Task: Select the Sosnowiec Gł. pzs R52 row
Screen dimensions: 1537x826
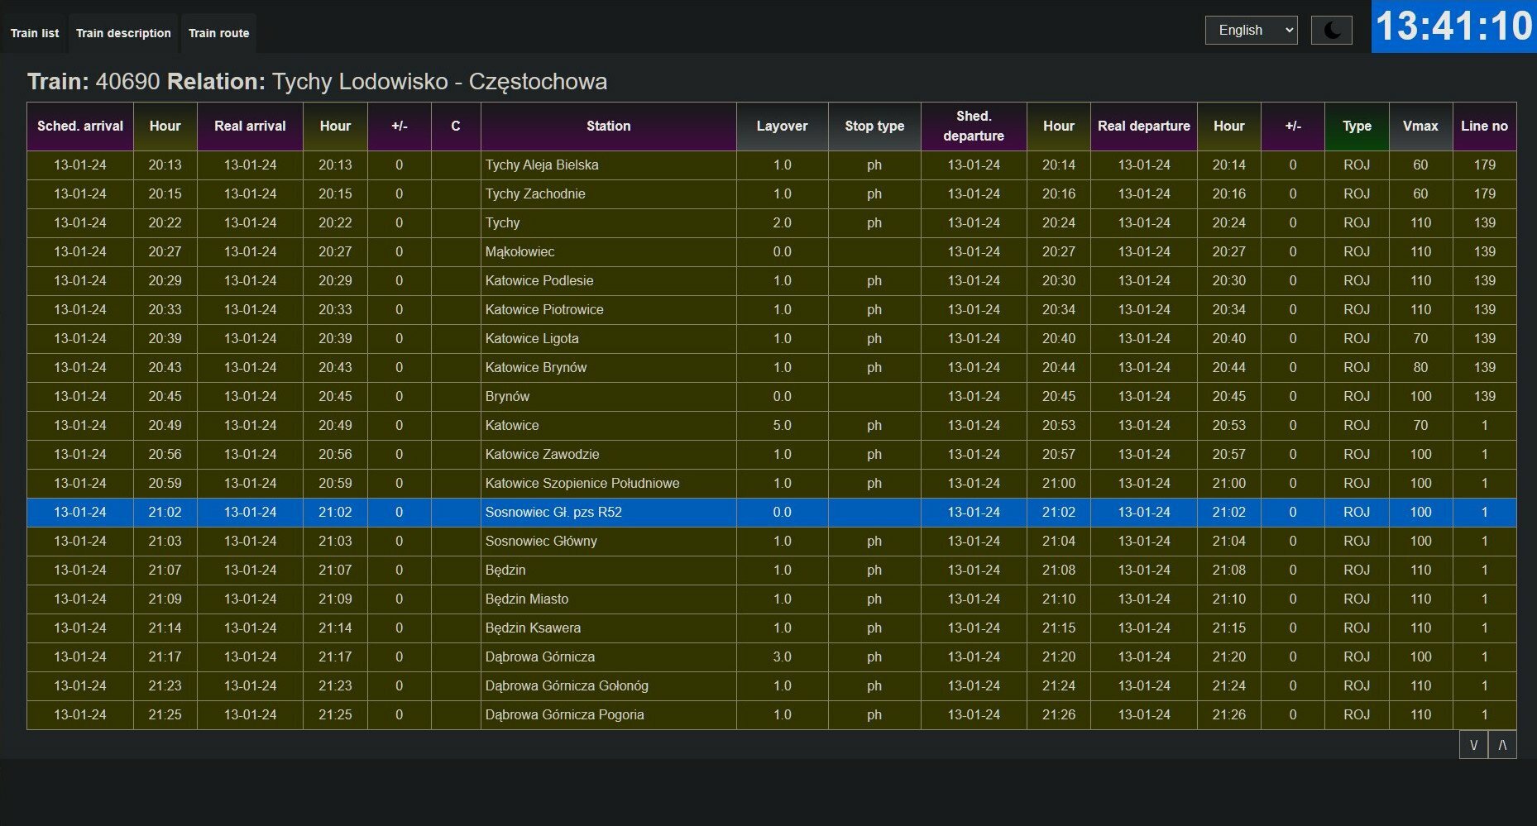Action: (553, 513)
